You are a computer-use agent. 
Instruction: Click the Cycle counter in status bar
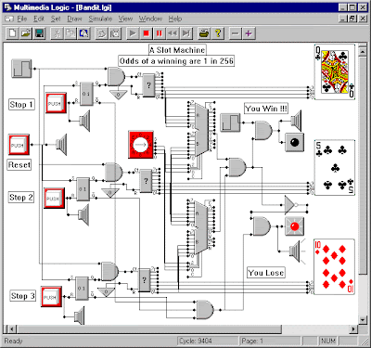coord(208,341)
